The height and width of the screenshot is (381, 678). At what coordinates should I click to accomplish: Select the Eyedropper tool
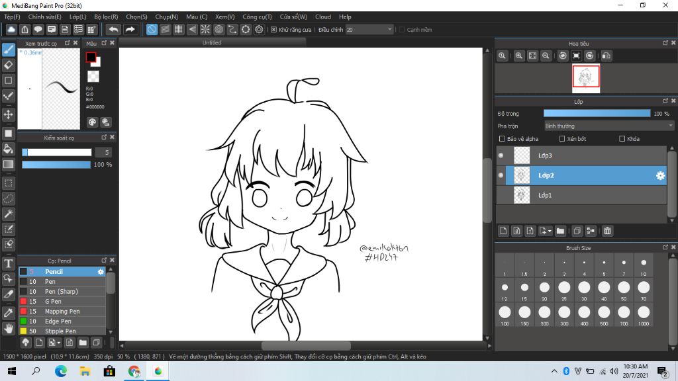tap(9, 313)
